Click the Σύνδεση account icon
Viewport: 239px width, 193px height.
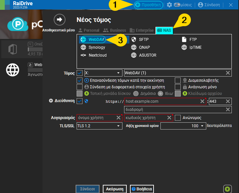(x=200, y=5)
